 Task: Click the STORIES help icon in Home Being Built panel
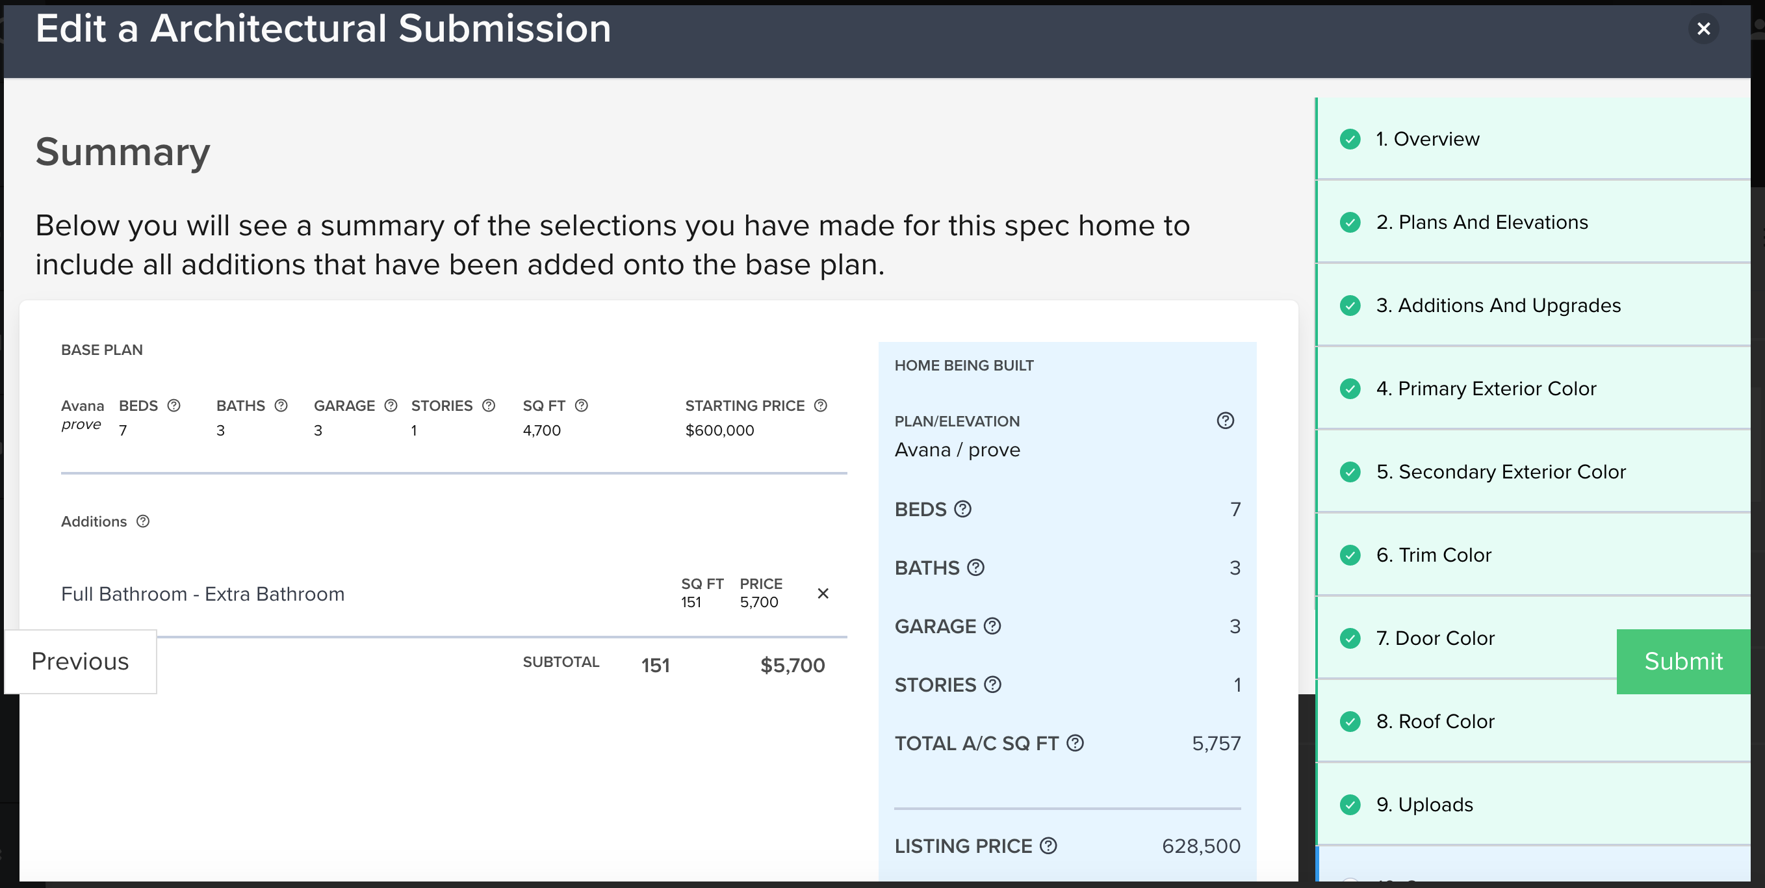coord(993,685)
